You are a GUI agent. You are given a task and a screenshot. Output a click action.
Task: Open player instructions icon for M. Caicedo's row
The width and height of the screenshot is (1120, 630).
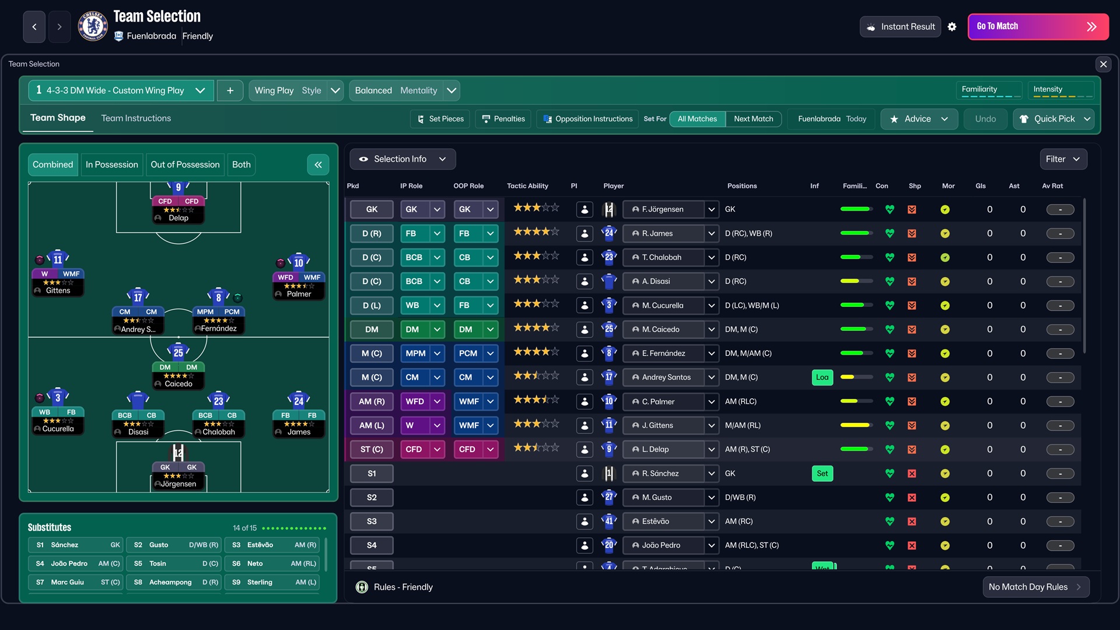point(584,329)
